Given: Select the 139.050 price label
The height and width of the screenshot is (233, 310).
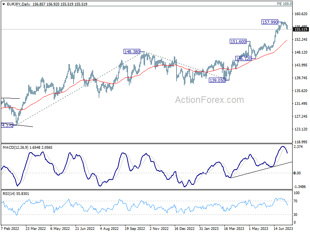Looking at the screenshot, I should [x=217, y=80].
